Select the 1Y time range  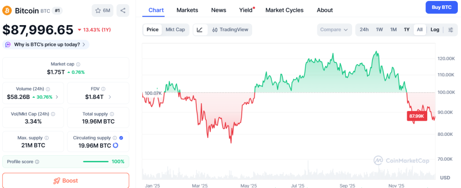coord(407,30)
